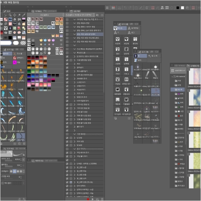
Task: Select the highlighted BG folder in materials
Action: point(178,90)
